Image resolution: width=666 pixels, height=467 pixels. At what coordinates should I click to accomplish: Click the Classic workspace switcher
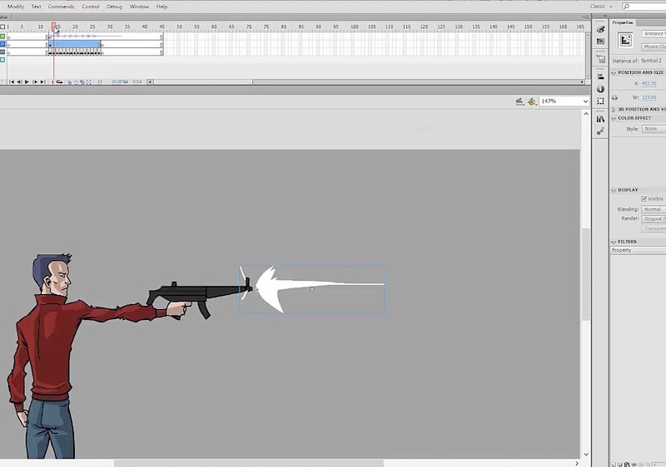599,7
